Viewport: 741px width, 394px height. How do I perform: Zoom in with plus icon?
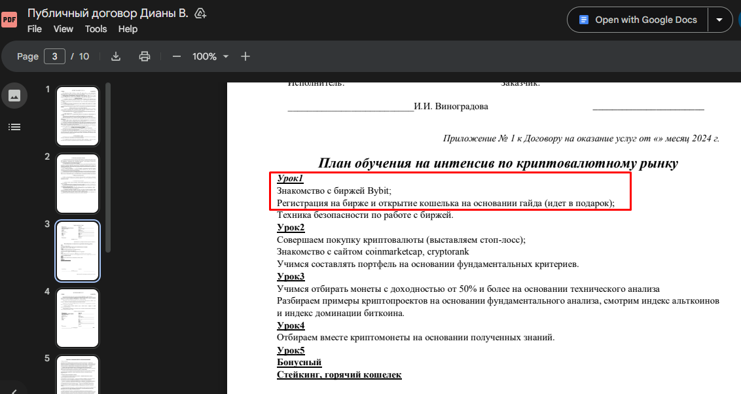click(x=245, y=56)
